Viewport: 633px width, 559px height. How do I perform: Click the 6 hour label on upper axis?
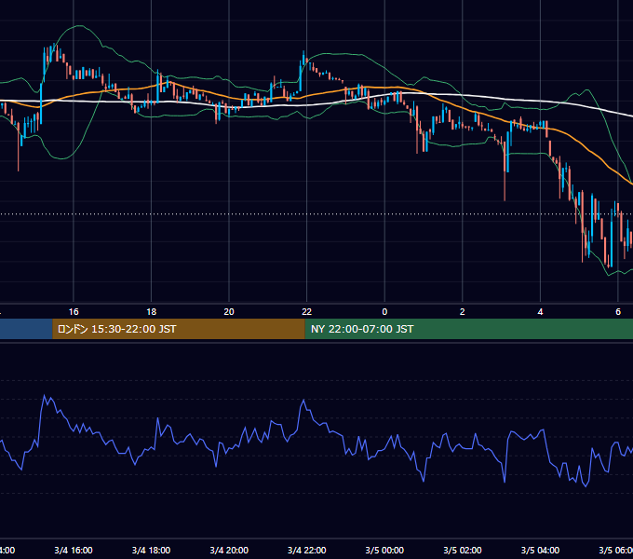618,312
